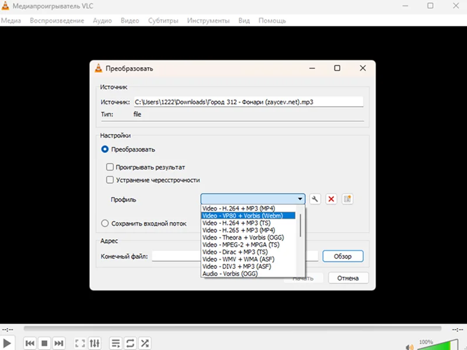467x350 pixels.
Task: Choose Video - WMV + WMA (ASF) profile
Action: pos(249,259)
